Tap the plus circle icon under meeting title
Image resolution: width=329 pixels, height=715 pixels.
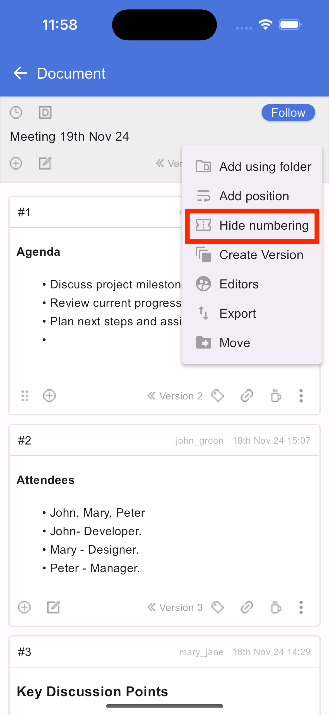click(x=16, y=163)
